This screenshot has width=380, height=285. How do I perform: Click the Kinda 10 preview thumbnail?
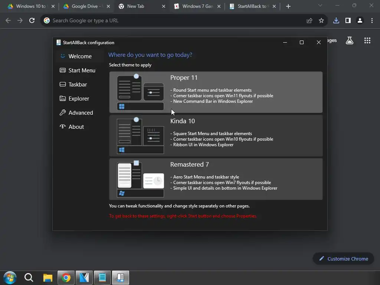tap(140, 135)
